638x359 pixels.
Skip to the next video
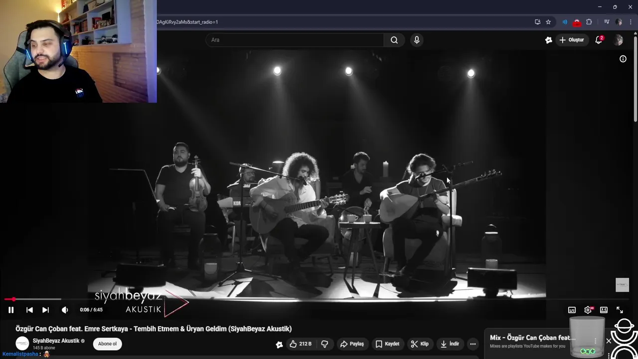coord(45,310)
